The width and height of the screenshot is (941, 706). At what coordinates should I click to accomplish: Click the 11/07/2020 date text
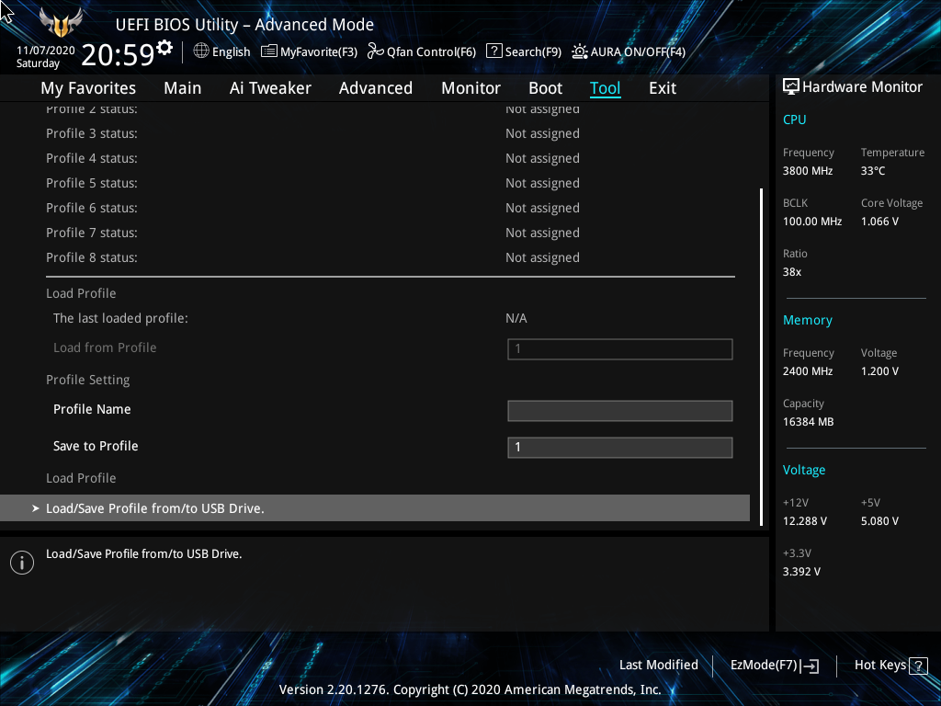(46, 51)
